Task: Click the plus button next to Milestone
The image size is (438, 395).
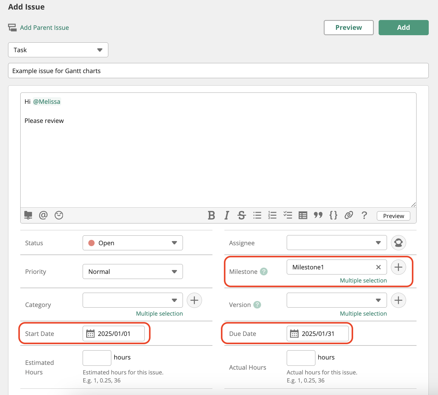Action: coord(398,267)
